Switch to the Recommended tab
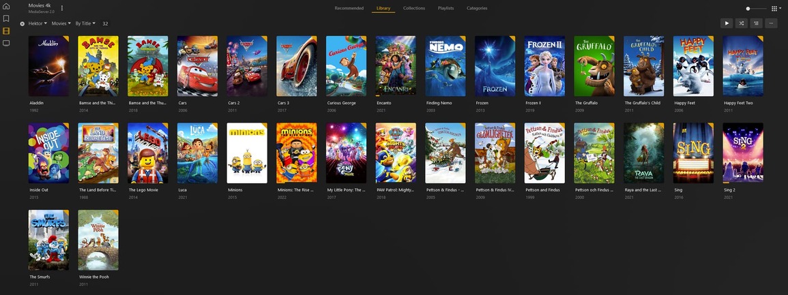This screenshot has width=788, height=295. (349, 8)
